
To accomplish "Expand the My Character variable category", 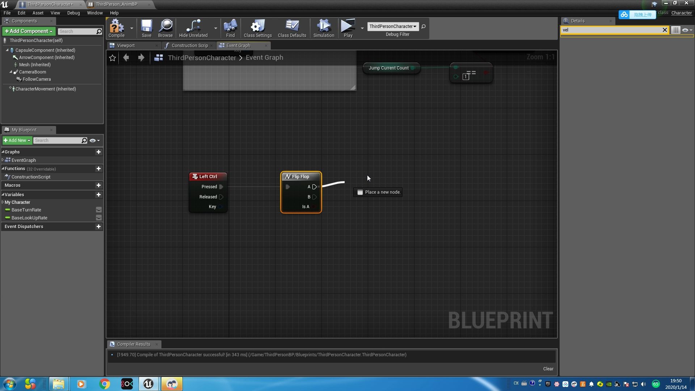I will [x=3, y=202].
